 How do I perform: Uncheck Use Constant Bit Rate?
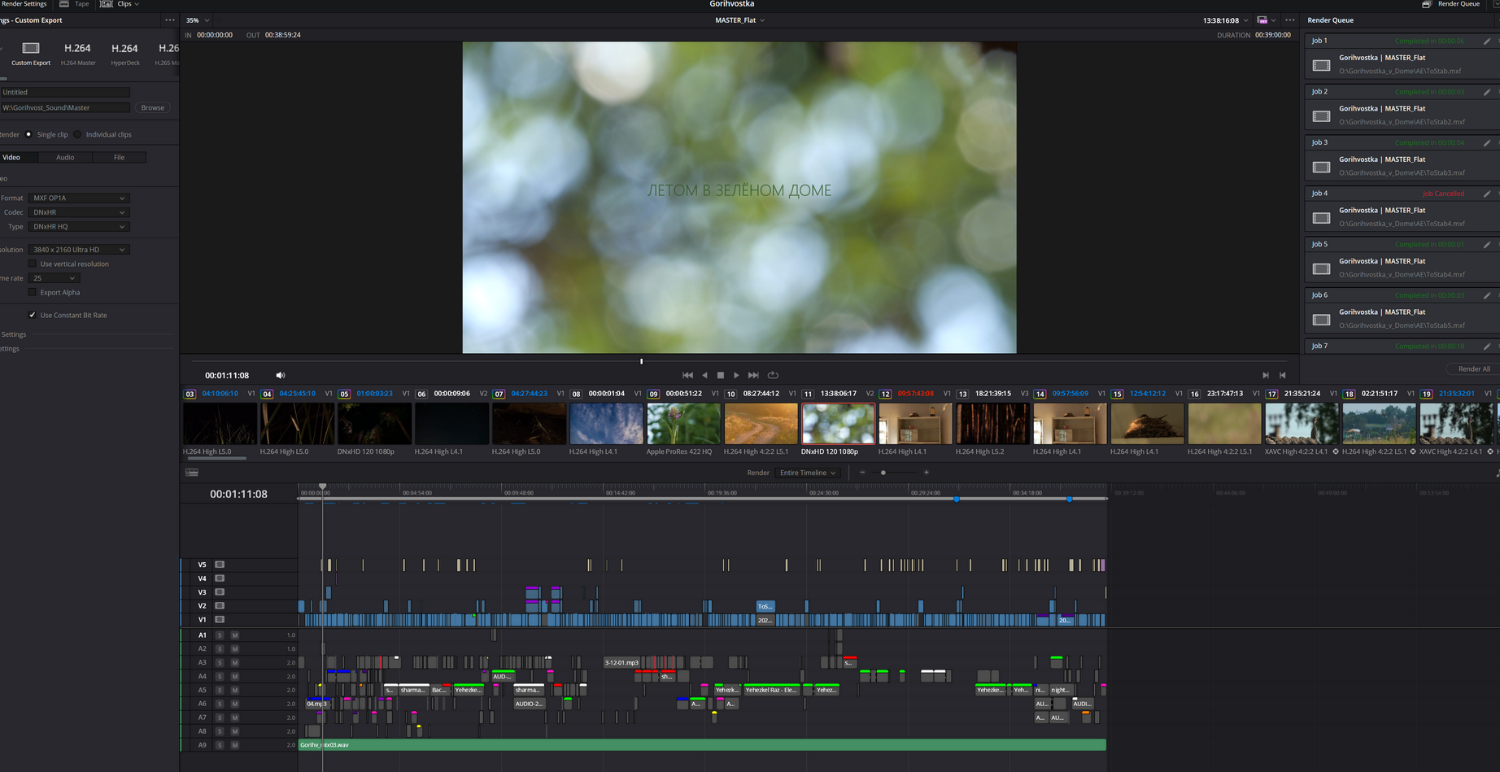tap(33, 315)
